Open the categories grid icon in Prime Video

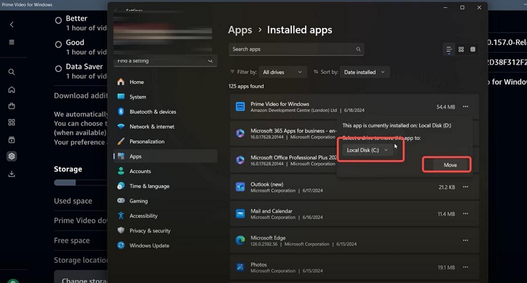click(x=12, y=122)
